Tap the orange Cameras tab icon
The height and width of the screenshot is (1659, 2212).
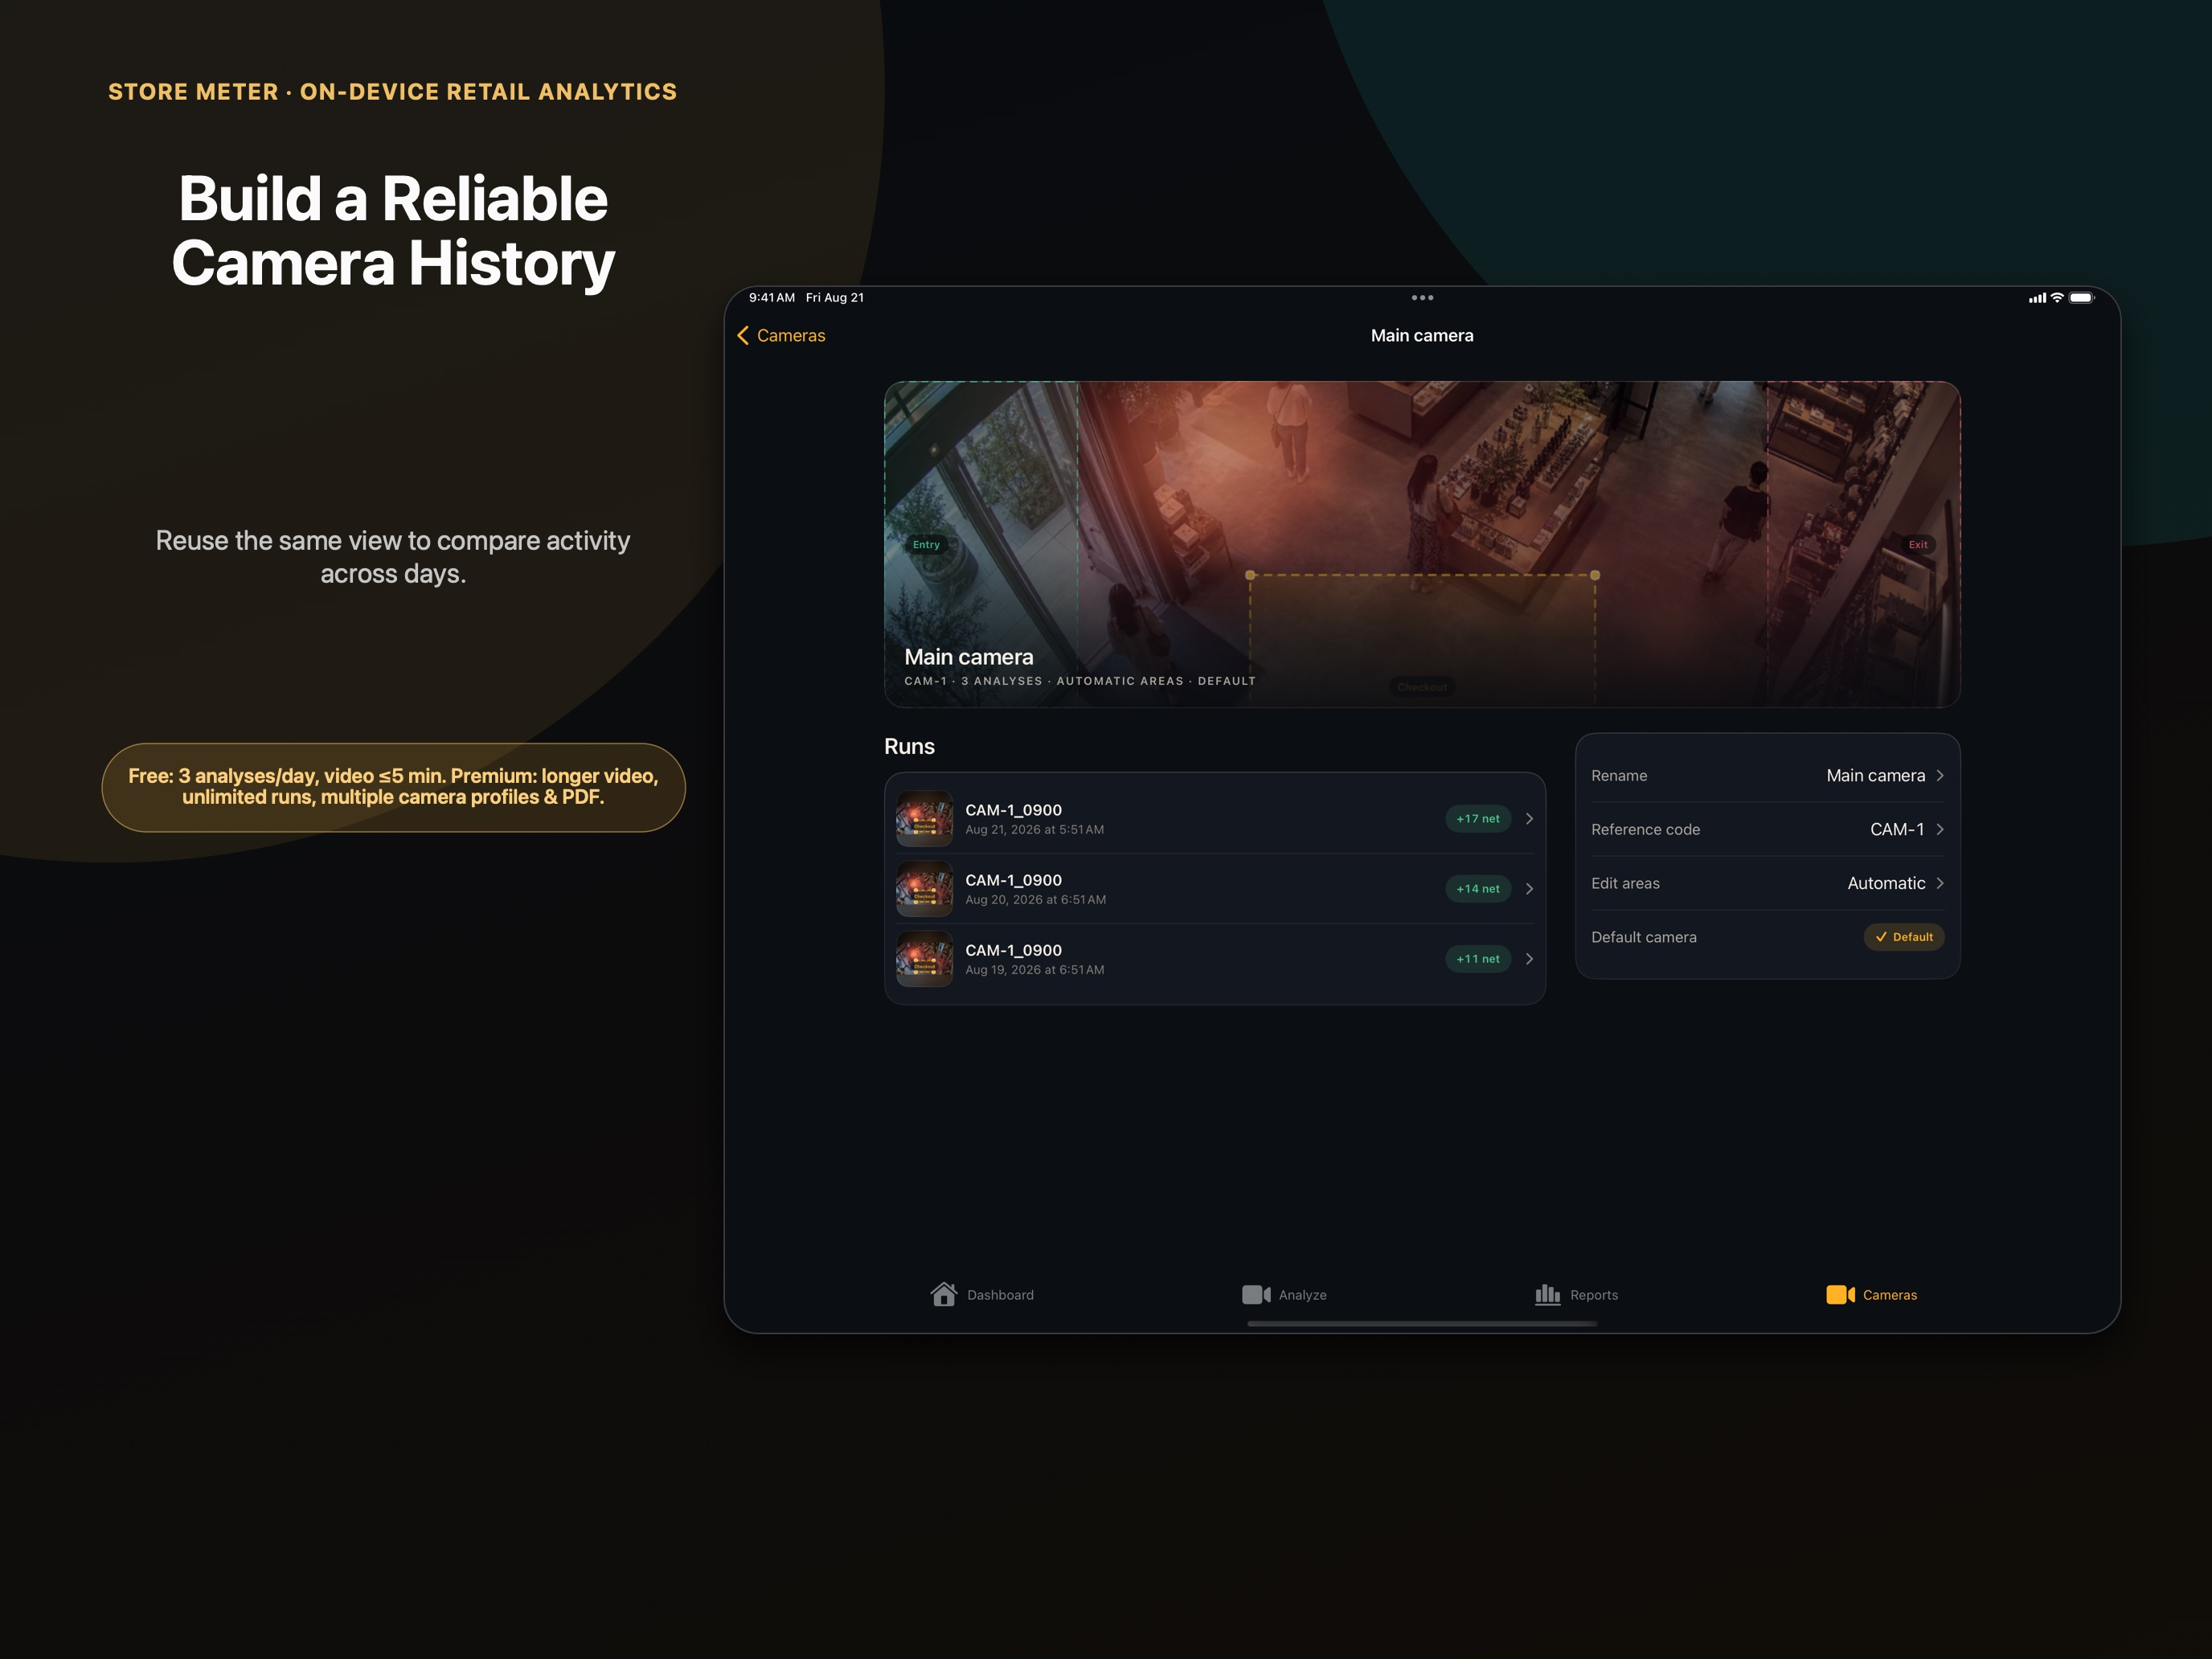[x=1840, y=1295]
